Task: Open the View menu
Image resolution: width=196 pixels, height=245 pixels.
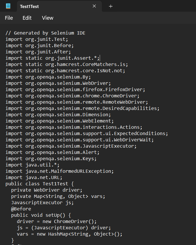Action: (48, 18)
